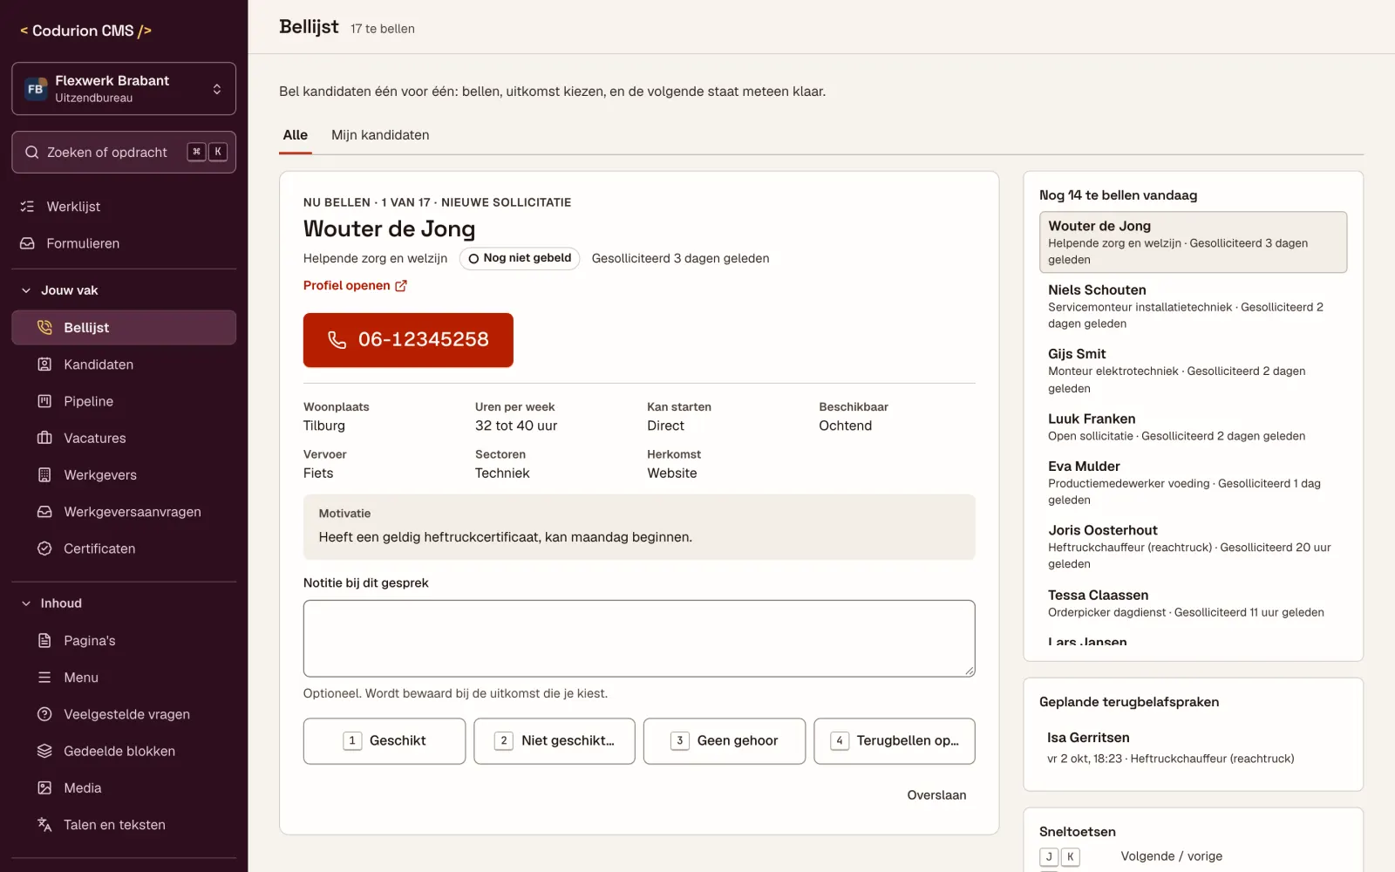This screenshot has width=1395, height=872.
Task: Open Werkgevers building item
Action: pos(124,475)
